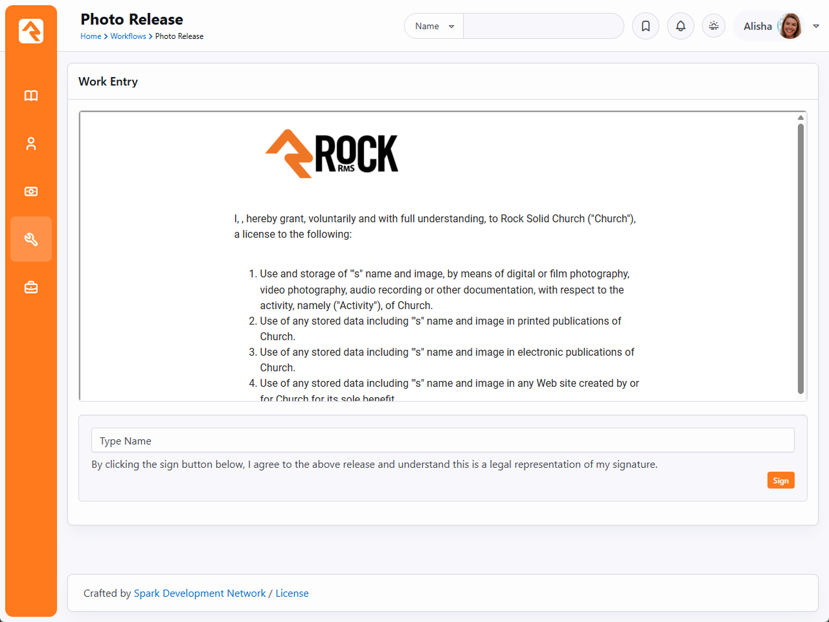Open the License link in the footer
Viewport: 829px width, 622px height.
(292, 593)
